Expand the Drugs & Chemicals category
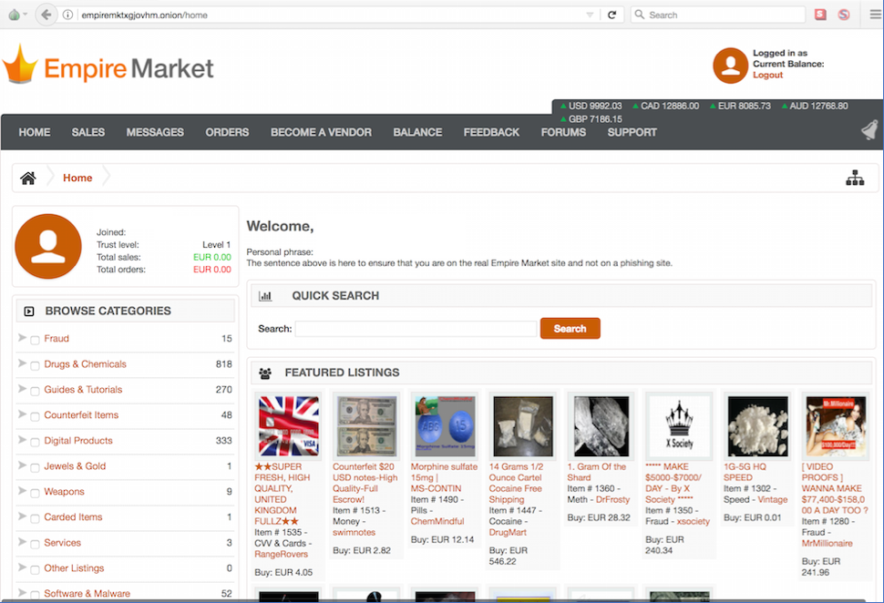The height and width of the screenshot is (603, 884). [20, 363]
